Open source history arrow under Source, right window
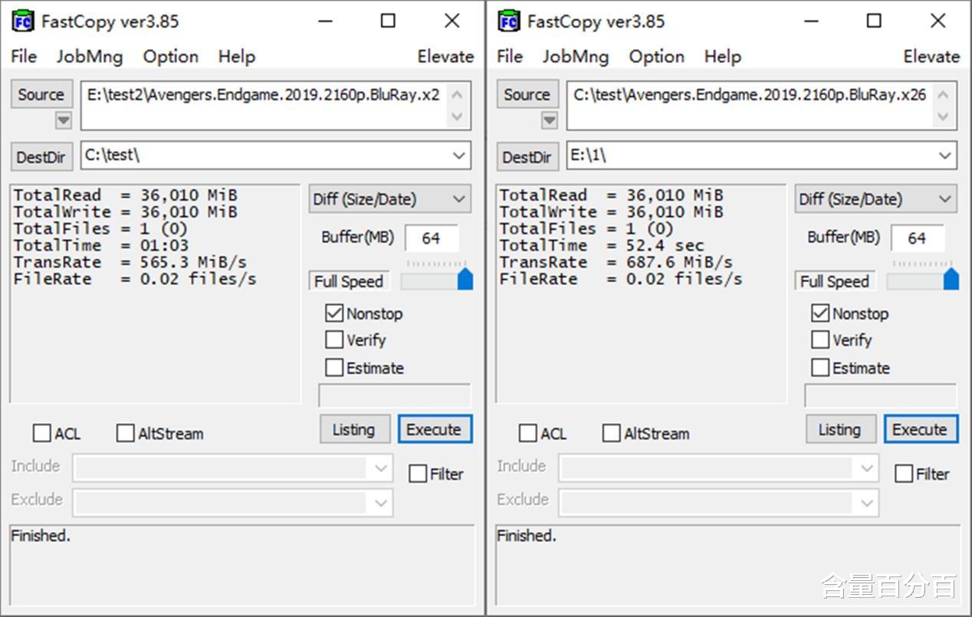The height and width of the screenshot is (617, 972). [550, 120]
